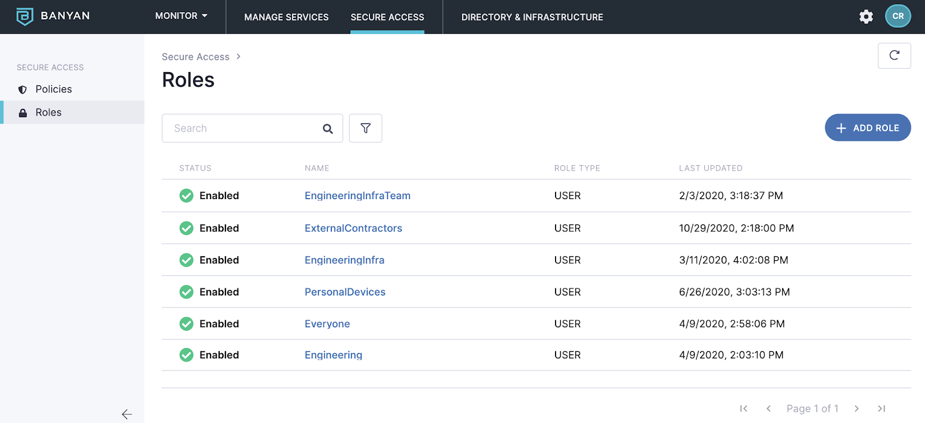925x423 pixels.
Task: Click the Add Role button
Action: click(x=868, y=128)
